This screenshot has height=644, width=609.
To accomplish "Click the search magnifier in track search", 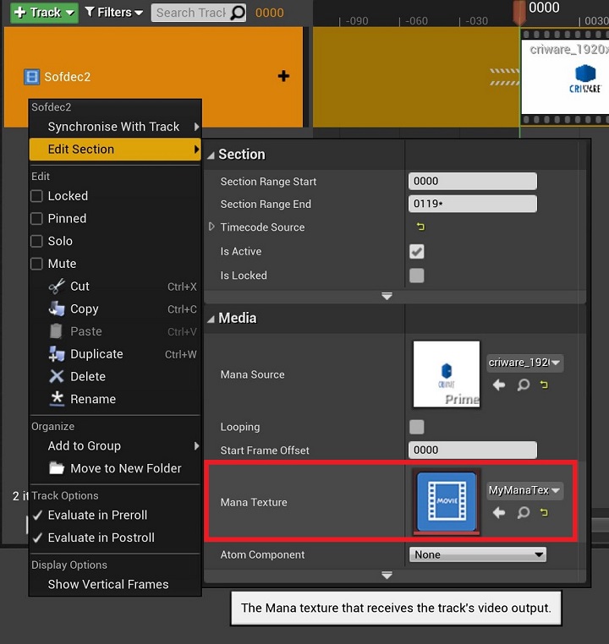I will coord(238,13).
